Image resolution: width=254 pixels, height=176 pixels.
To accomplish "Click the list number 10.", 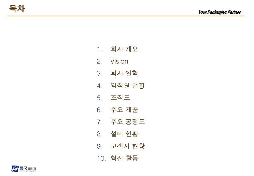I will [x=102, y=159].
